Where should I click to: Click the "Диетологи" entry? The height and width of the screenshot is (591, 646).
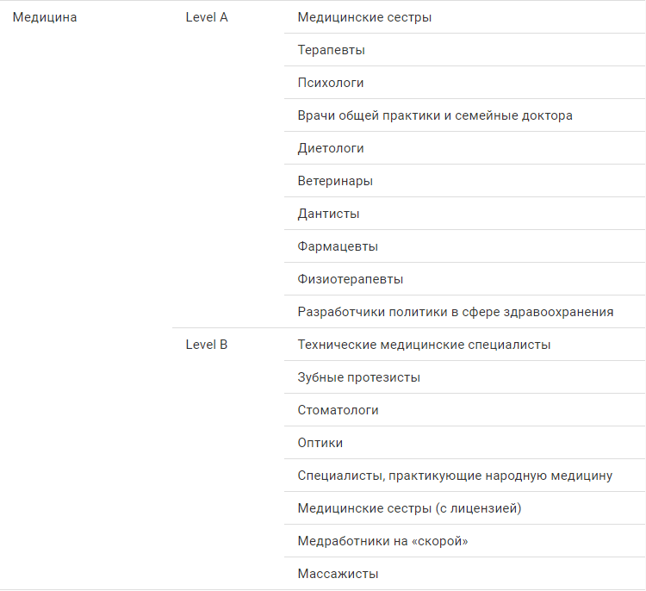(x=331, y=148)
